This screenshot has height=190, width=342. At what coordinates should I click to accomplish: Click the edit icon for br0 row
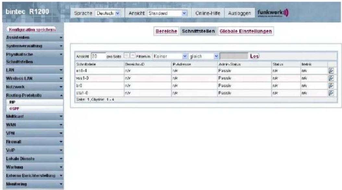pyautogui.click(x=331, y=86)
